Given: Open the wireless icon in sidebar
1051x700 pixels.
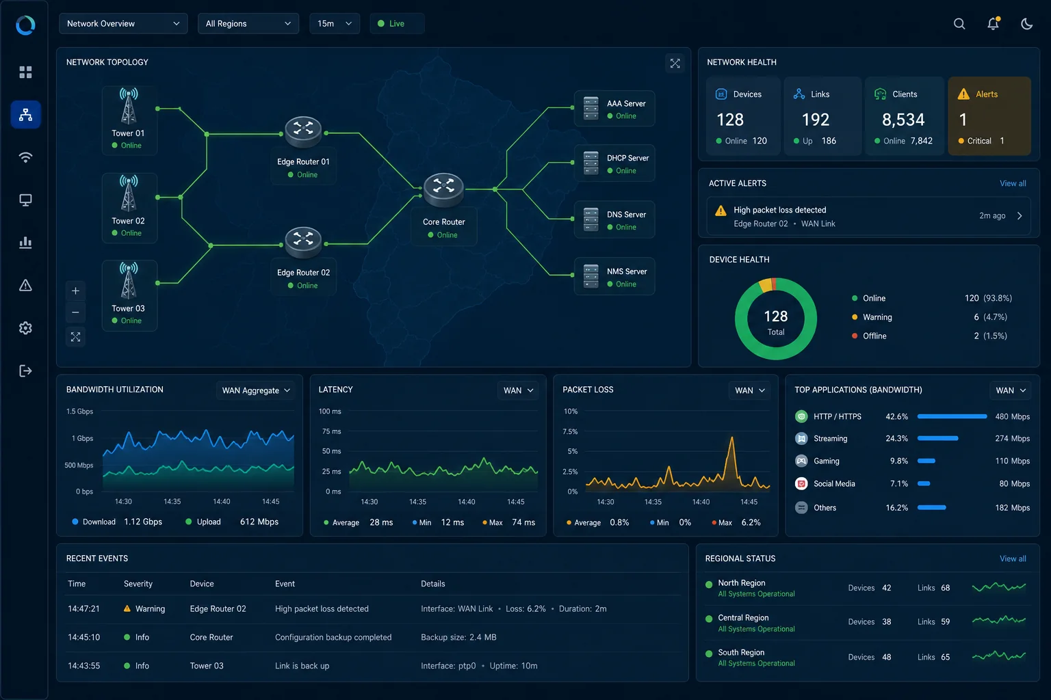Looking at the screenshot, I should click(x=26, y=157).
